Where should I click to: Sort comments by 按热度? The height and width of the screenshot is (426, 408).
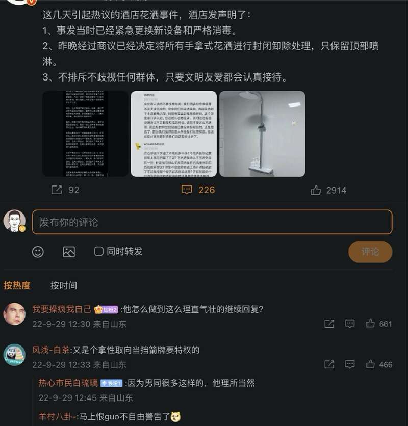[17, 285]
